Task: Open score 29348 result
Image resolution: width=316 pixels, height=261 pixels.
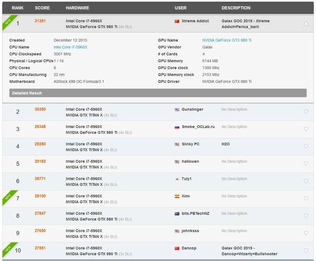Action: [x=40, y=127]
